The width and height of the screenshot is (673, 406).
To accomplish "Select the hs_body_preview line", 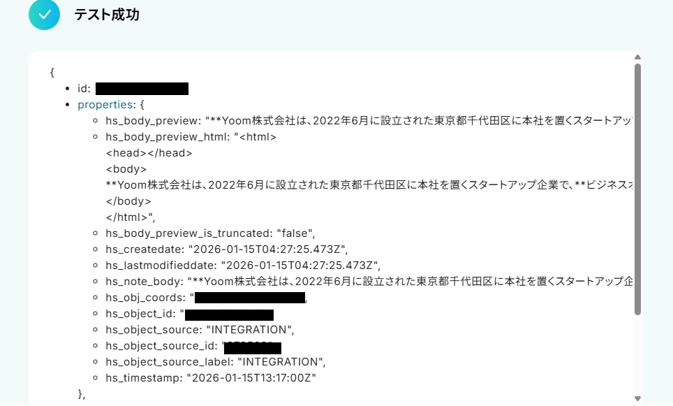I will [x=369, y=121].
